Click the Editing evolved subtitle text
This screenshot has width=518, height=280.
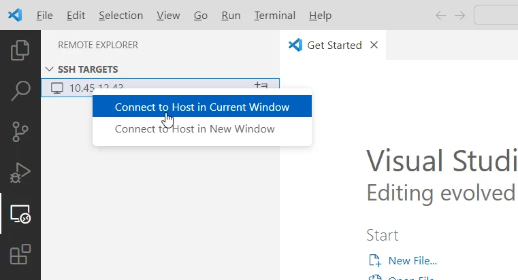tap(441, 193)
